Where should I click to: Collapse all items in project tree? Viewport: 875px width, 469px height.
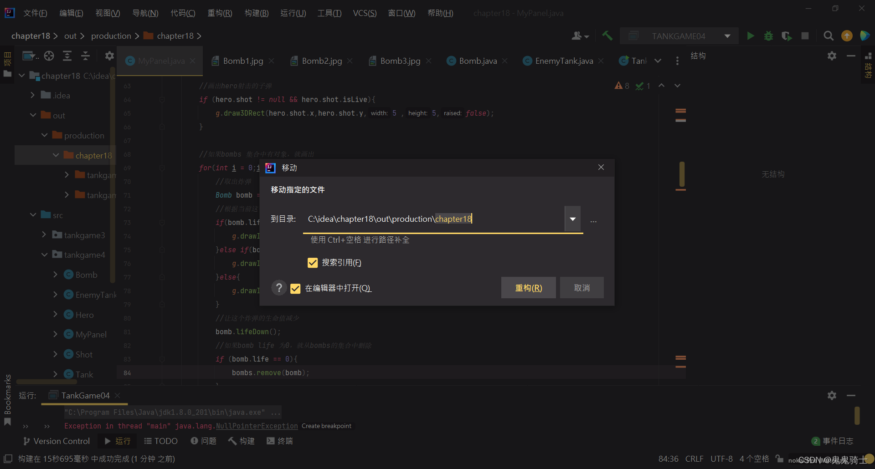[x=85, y=56]
